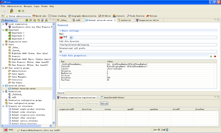Click the China flag language button in status bar
The width and height of the screenshot is (221, 133).
(6, 130)
